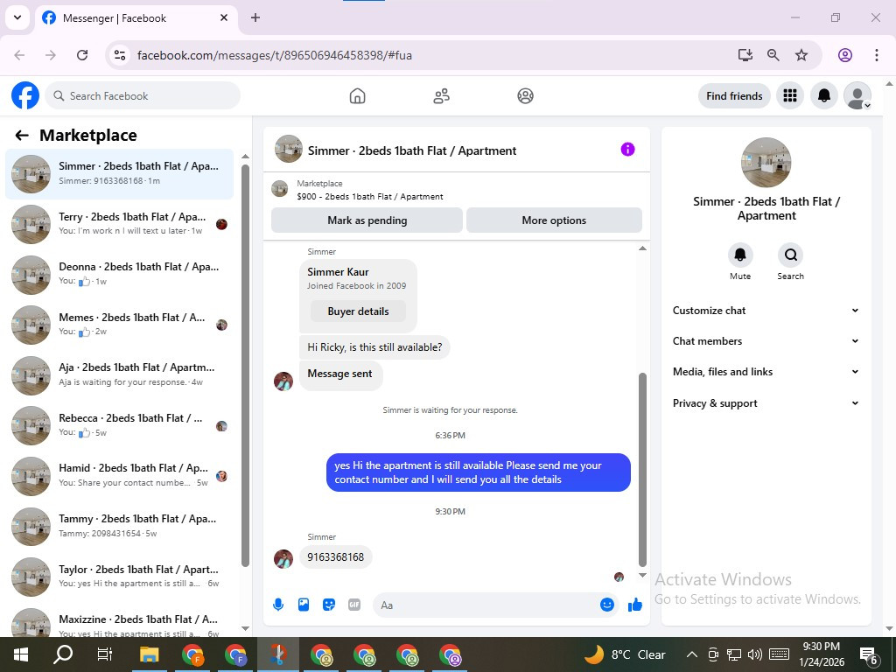Open the Terry conversation

coord(119,224)
